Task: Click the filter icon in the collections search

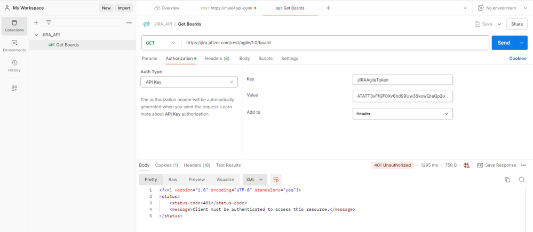Action: point(49,23)
